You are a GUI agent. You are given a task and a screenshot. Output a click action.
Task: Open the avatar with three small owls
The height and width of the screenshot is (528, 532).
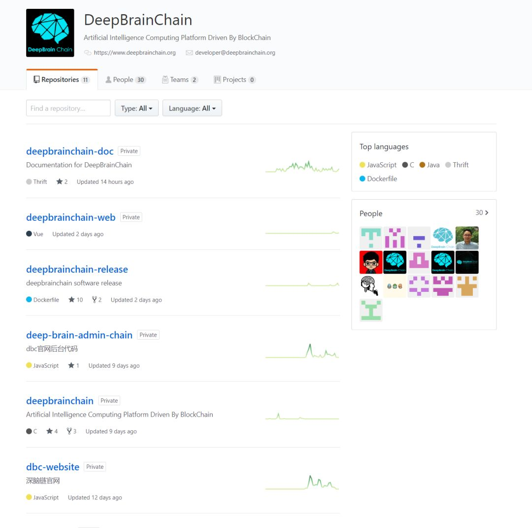(x=395, y=286)
